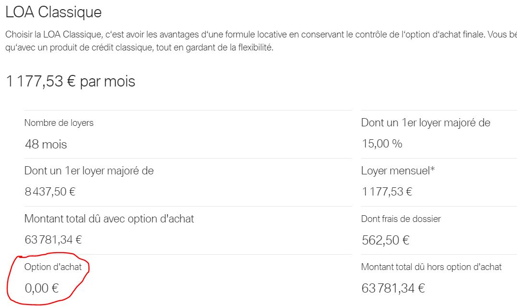Select the 48 mois value

tap(46, 145)
